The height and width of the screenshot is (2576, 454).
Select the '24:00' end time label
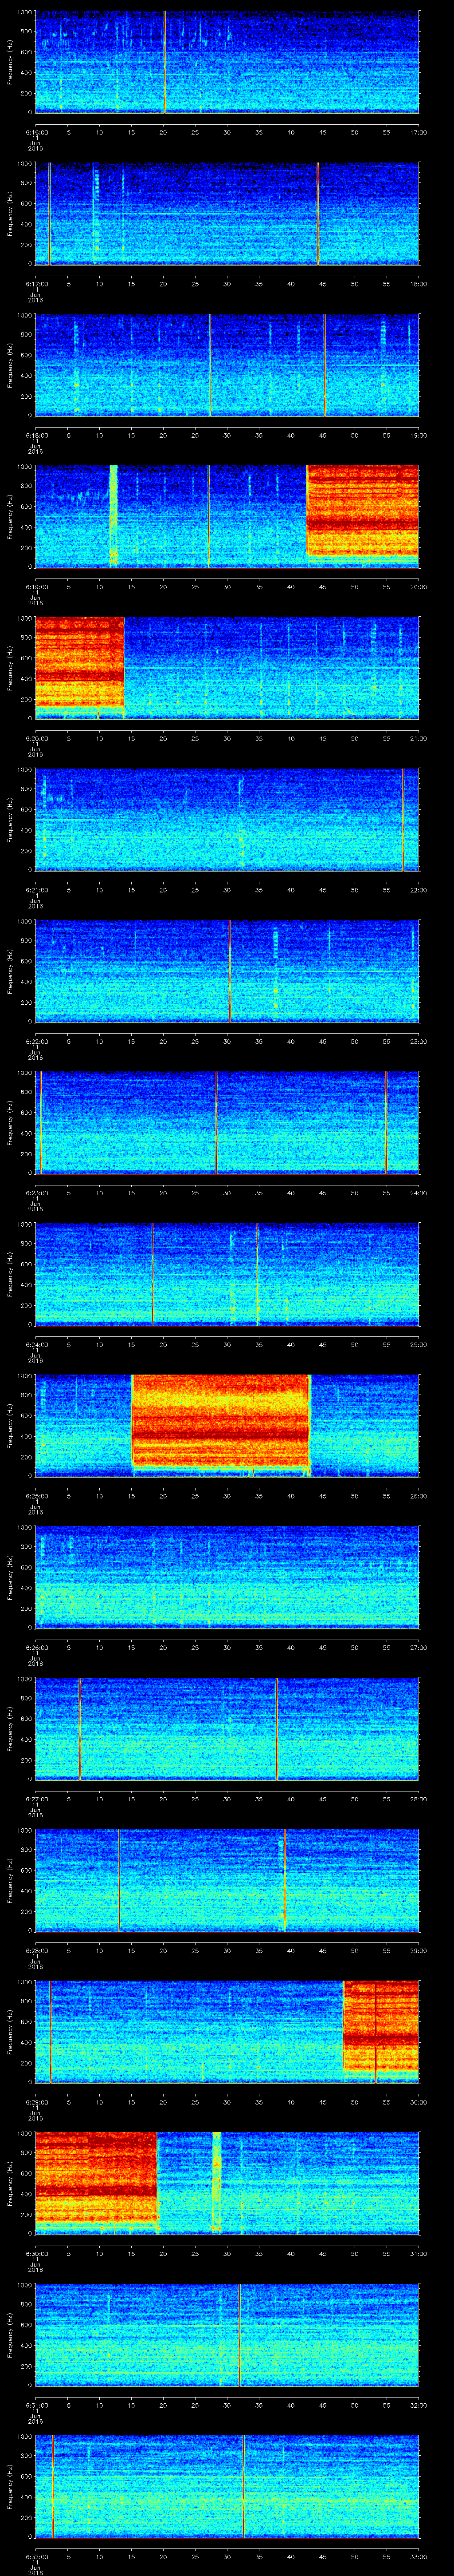[x=418, y=1192]
